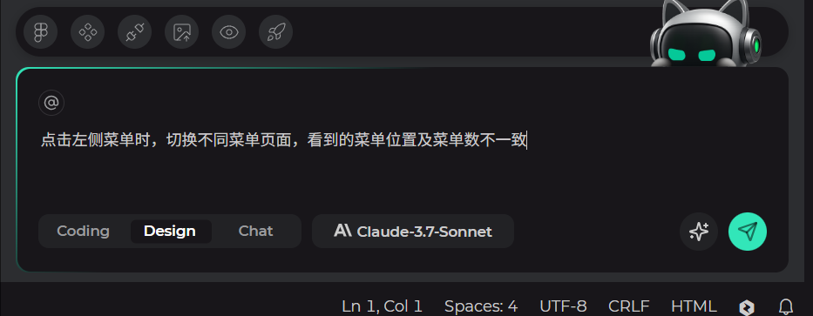Click the @ mention context button
Viewport: 813px width, 316px height.
[51, 103]
